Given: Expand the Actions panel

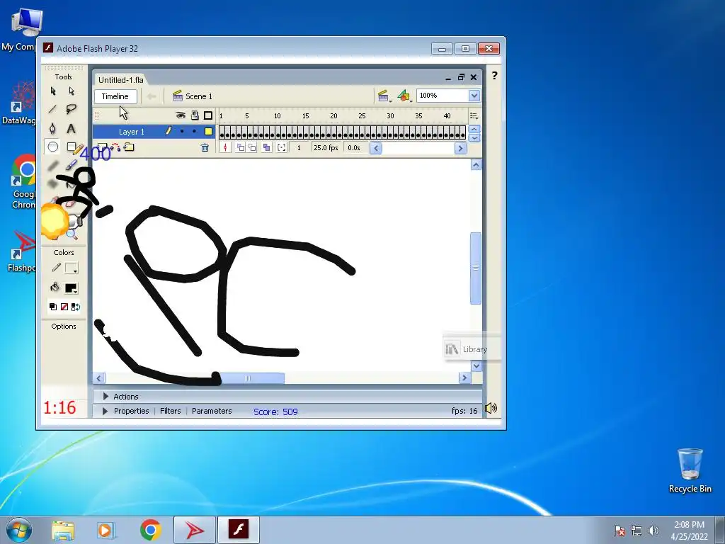Looking at the screenshot, I should pos(105,397).
